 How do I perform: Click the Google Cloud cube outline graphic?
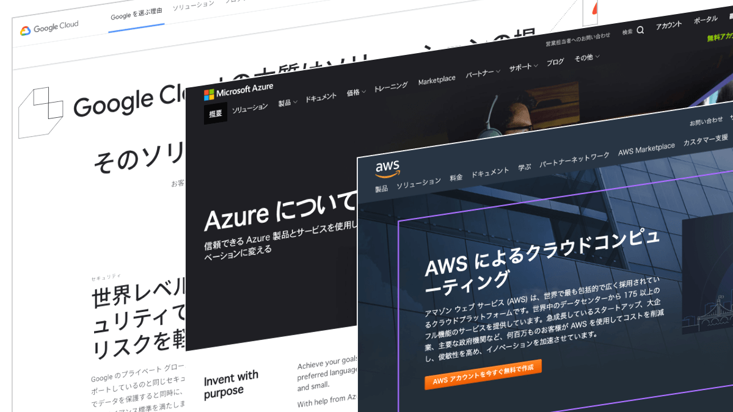[40, 112]
